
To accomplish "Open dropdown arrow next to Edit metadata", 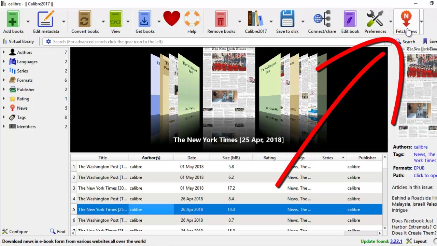I will pyautogui.click(x=64, y=22).
